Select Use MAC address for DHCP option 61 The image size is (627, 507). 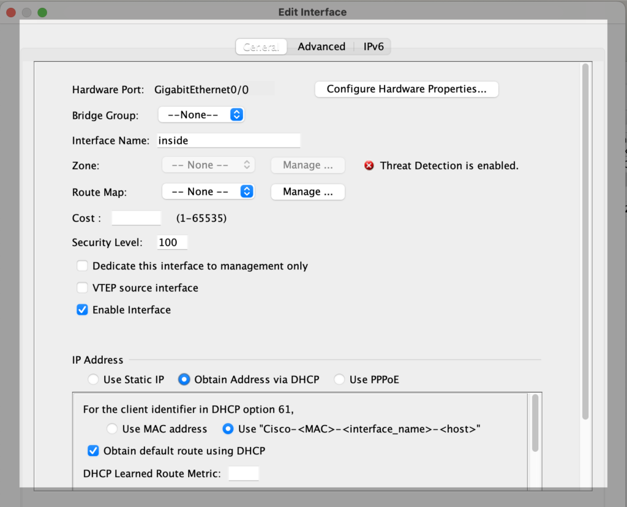click(112, 429)
